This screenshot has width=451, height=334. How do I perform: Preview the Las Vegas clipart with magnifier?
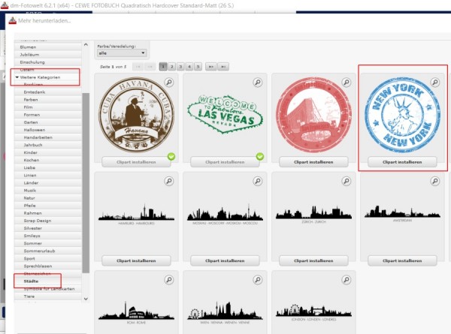[x=258, y=83]
